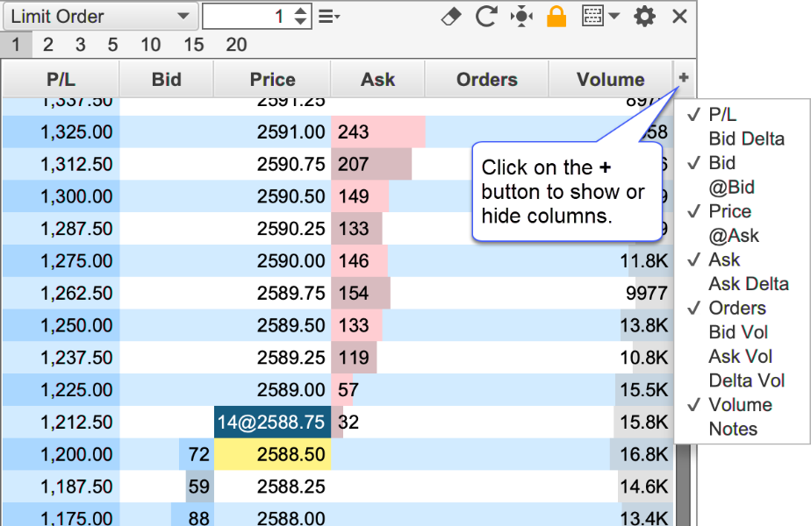Expand the layout icon dropdown arrow
This screenshot has height=526, width=811.
614,17
